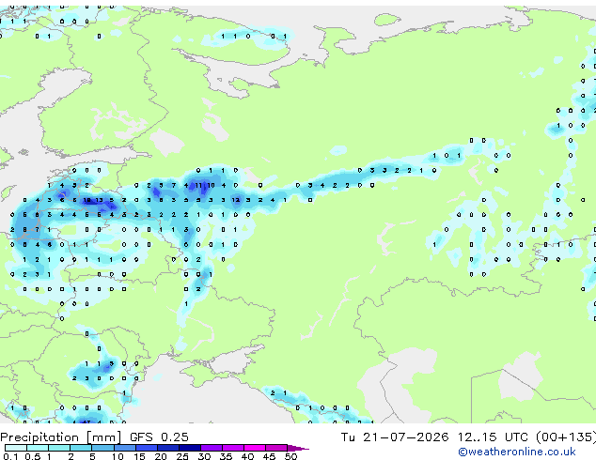596x460 pixels.
Task: Click the legend swatch between 5 and 10
Action: [102, 448]
